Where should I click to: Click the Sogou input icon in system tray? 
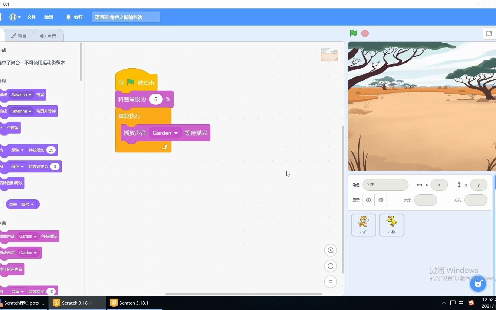(x=472, y=303)
